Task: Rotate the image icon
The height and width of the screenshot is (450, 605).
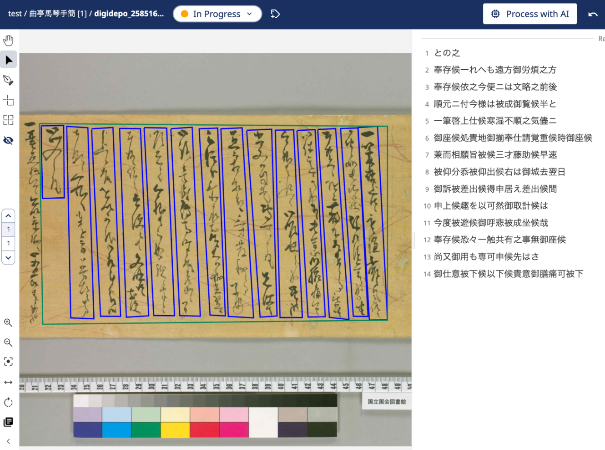Action: coord(8,402)
